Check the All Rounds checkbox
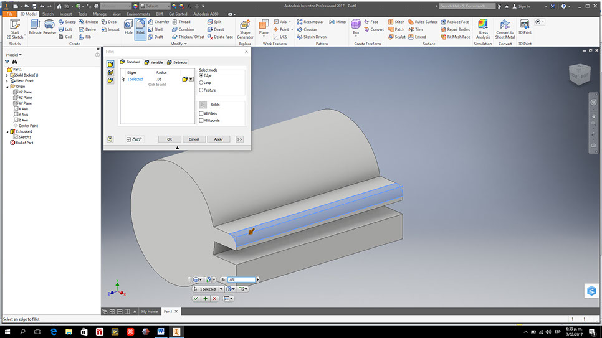Image resolution: width=602 pixels, height=338 pixels. tap(201, 120)
